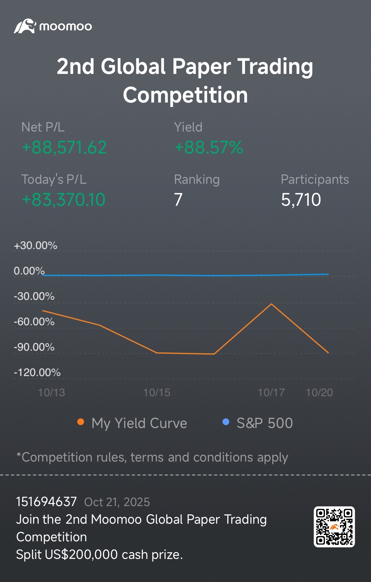
Task: Tap the Join Moomoo Paper Trading Competition text
Action: point(141,528)
